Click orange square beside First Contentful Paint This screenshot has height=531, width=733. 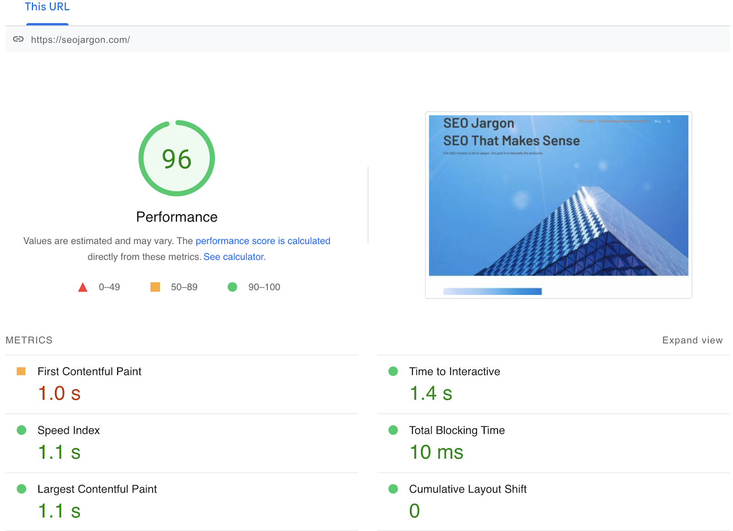click(x=21, y=371)
